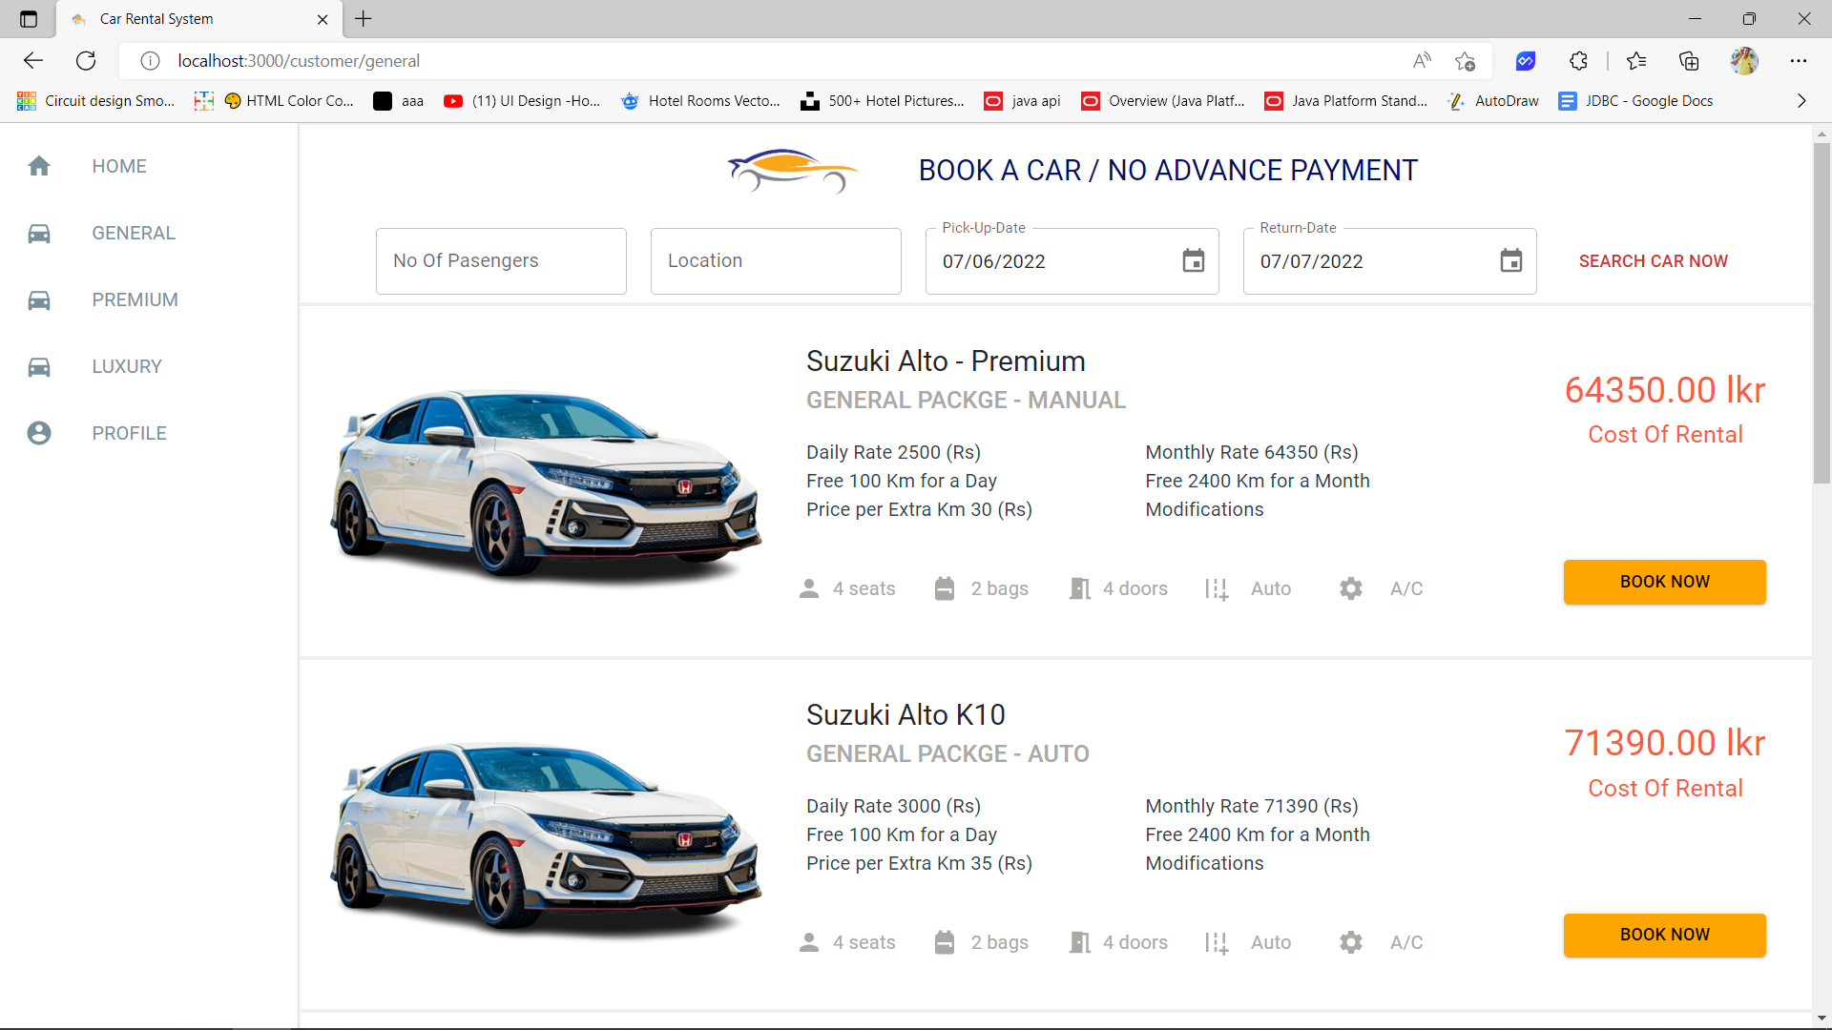
Task: Click the Suzuki Alto - Premium title
Action: click(946, 361)
